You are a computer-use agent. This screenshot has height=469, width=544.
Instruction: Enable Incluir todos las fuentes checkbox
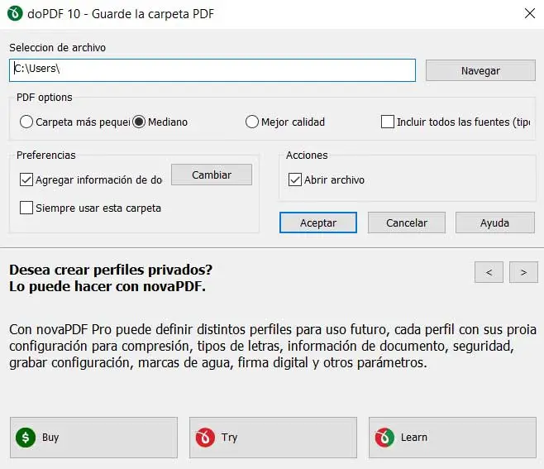click(x=388, y=122)
